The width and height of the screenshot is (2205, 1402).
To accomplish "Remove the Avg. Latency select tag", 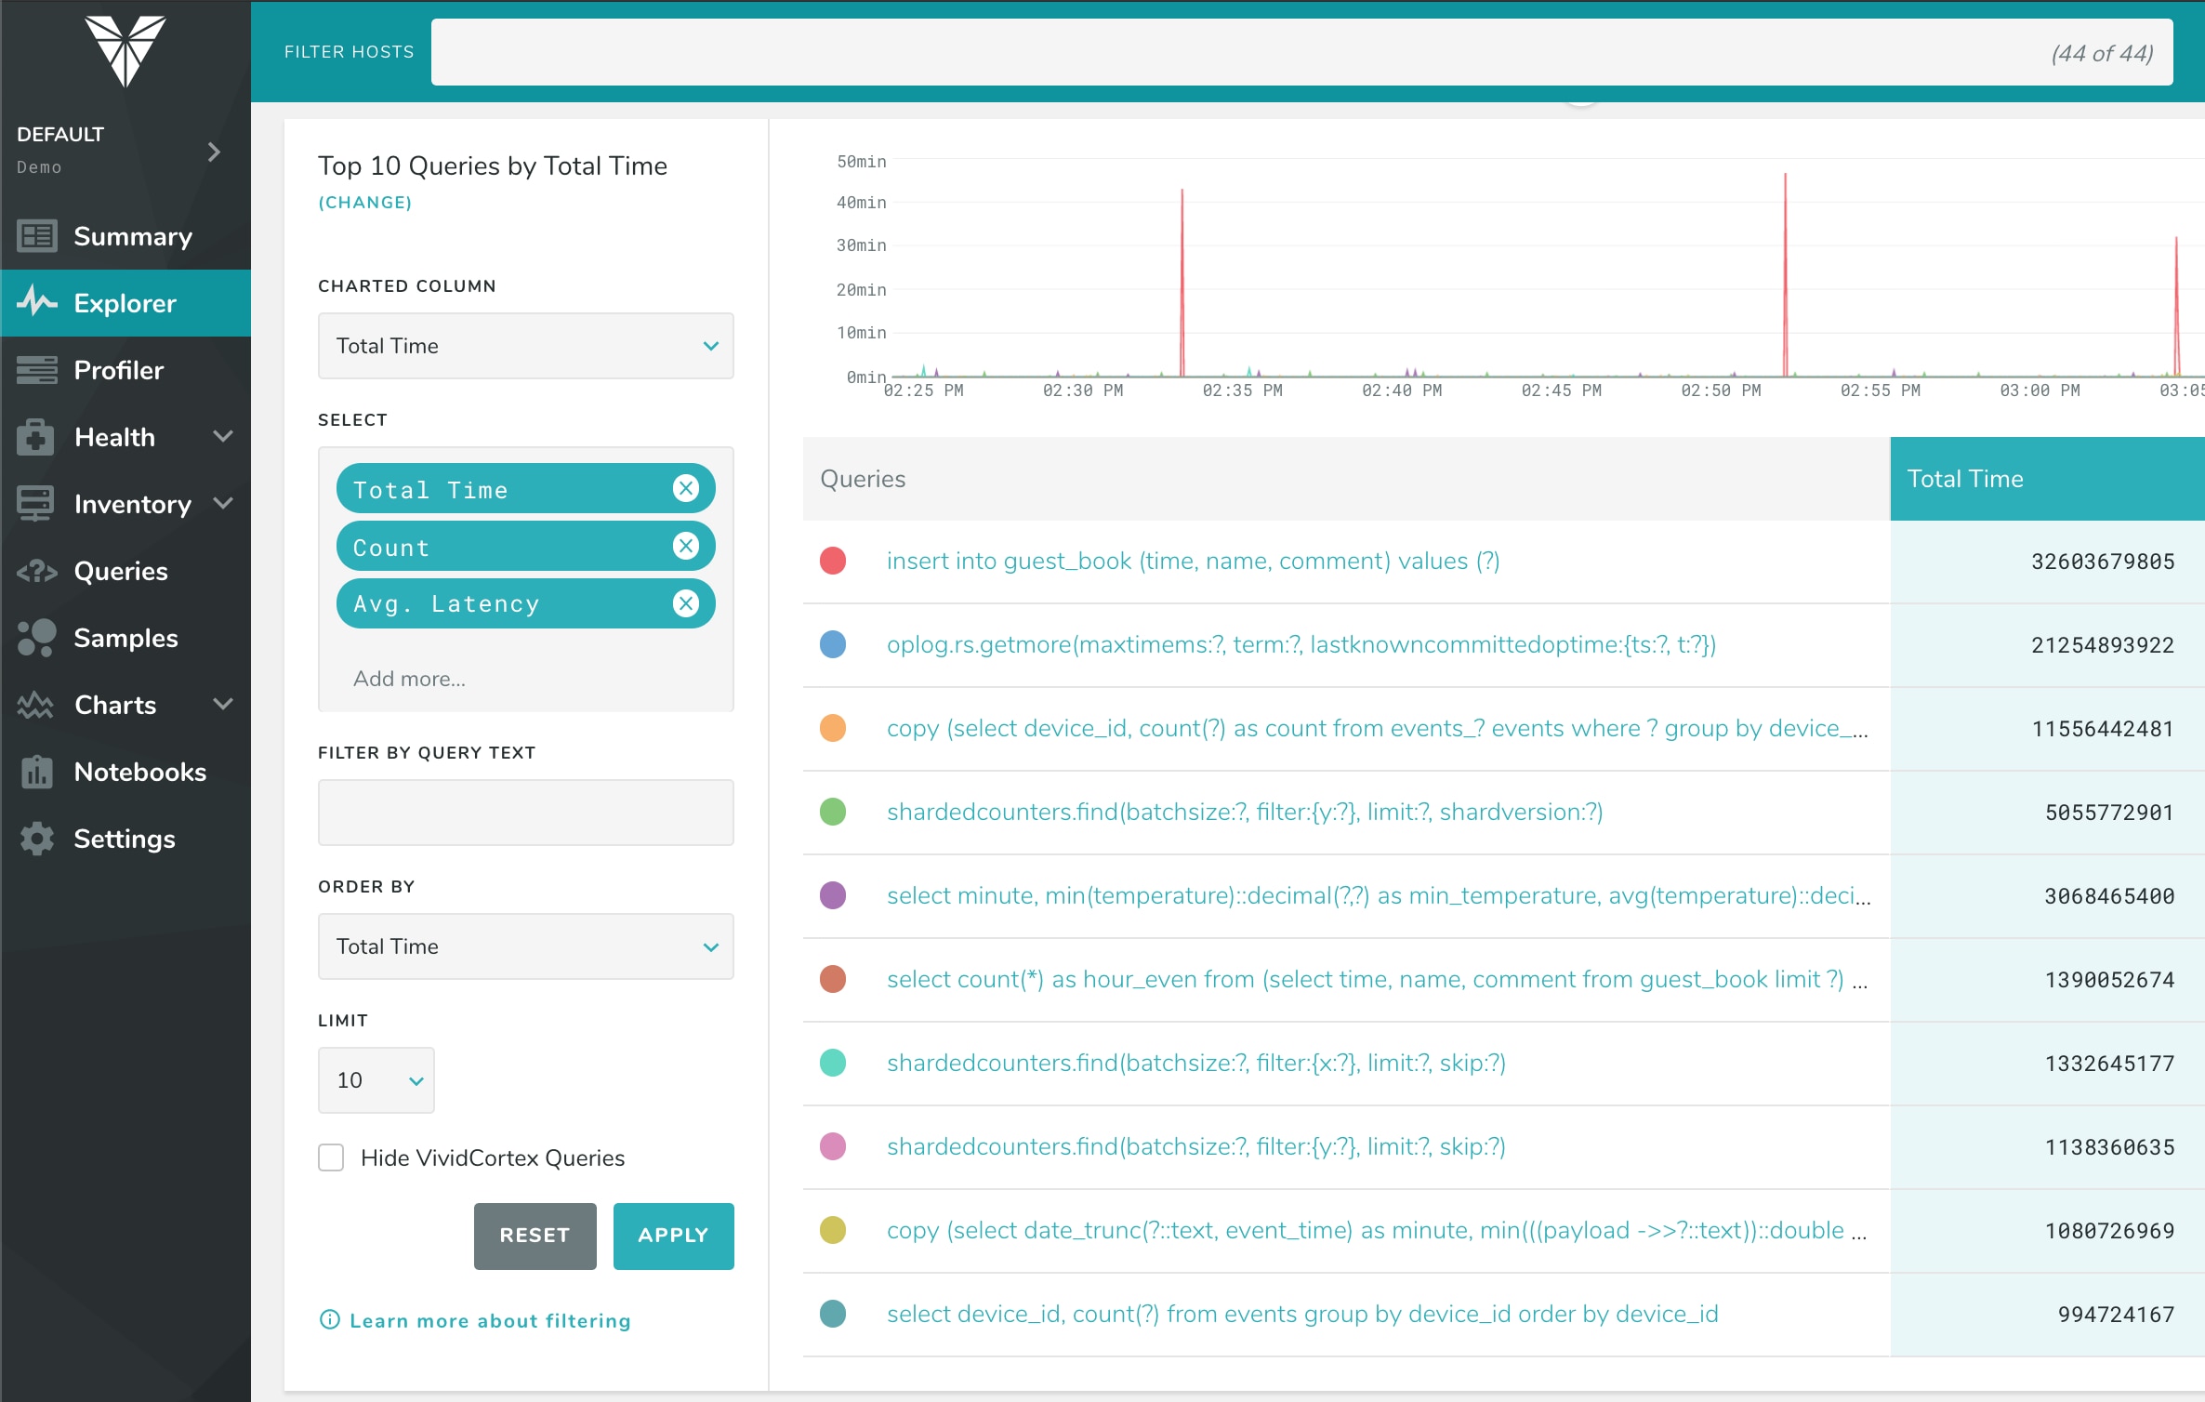I will click(686, 603).
